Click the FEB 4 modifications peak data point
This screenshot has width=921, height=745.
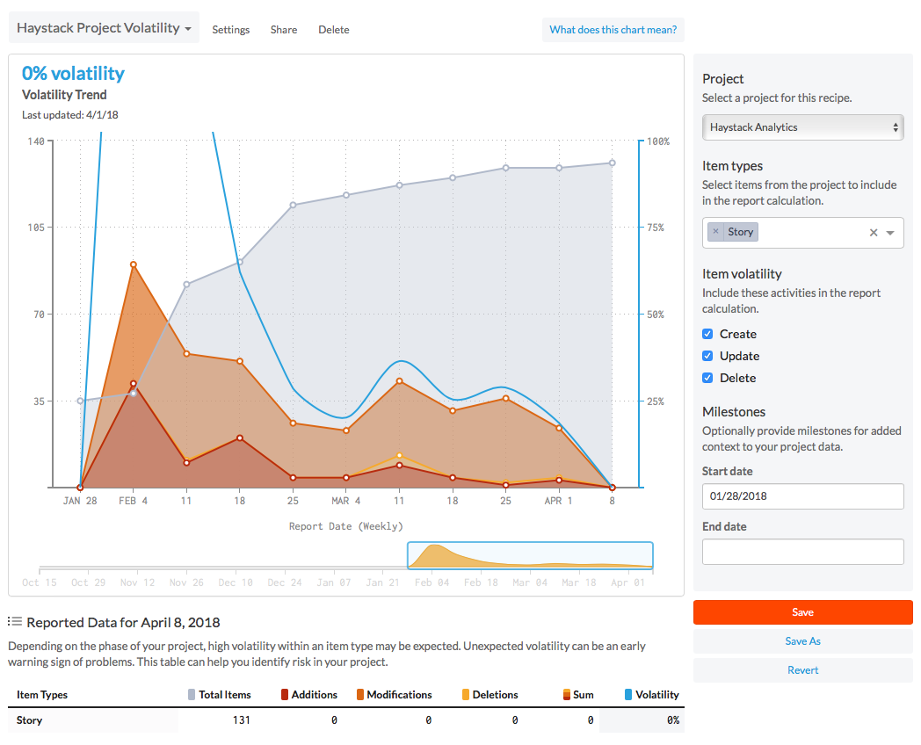tap(134, 264)
